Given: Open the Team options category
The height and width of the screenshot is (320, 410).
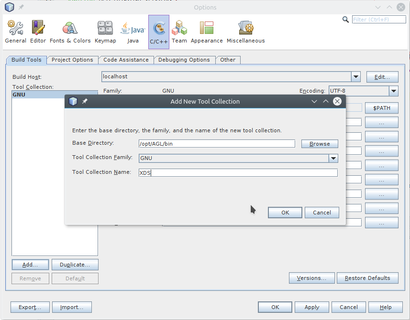Looking at the screenshot, I should (x=179, y=32).
